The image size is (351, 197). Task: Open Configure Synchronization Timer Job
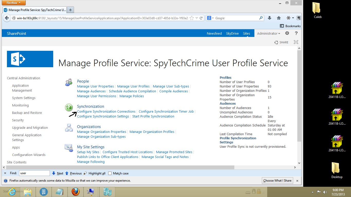(166, 111)
